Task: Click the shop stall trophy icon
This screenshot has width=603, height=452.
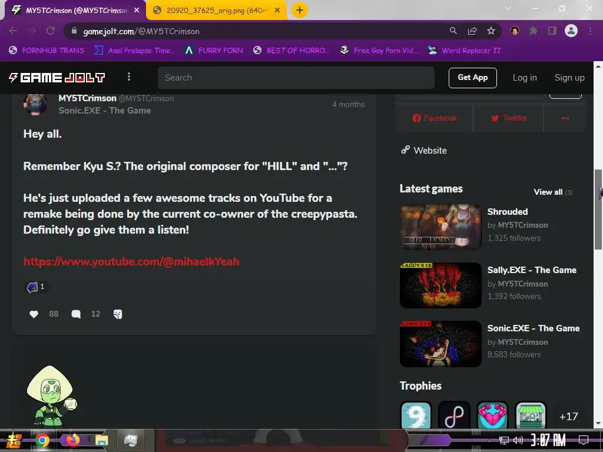Action: [531, 416]
